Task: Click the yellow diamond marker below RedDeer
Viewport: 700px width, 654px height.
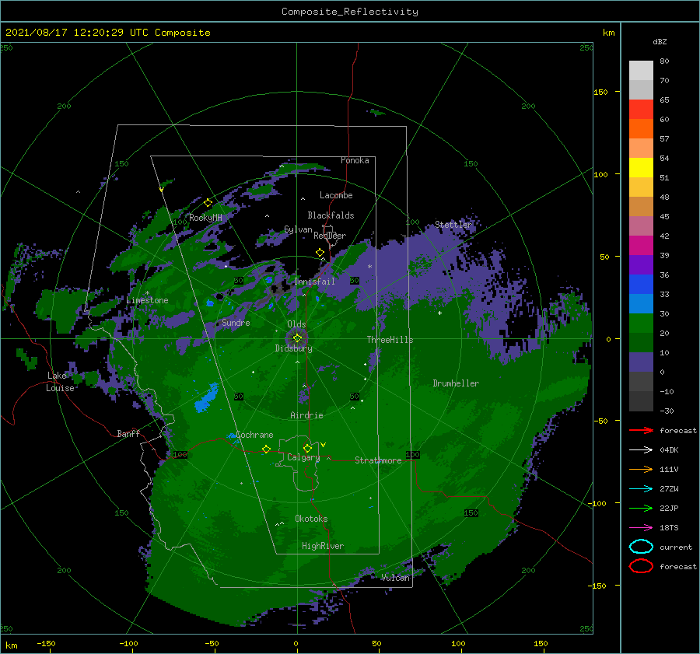Action: pyautogui.click(x=320, y=253)
